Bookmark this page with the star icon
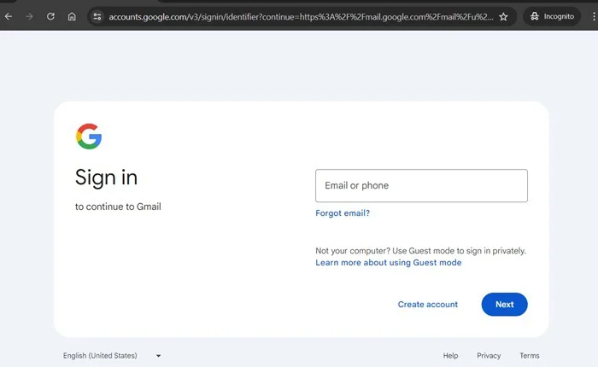 [x=503, y=16]
